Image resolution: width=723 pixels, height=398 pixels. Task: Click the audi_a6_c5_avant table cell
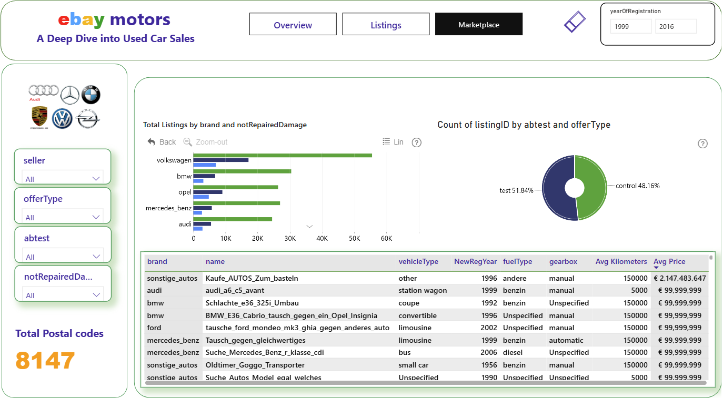[235, 290]
